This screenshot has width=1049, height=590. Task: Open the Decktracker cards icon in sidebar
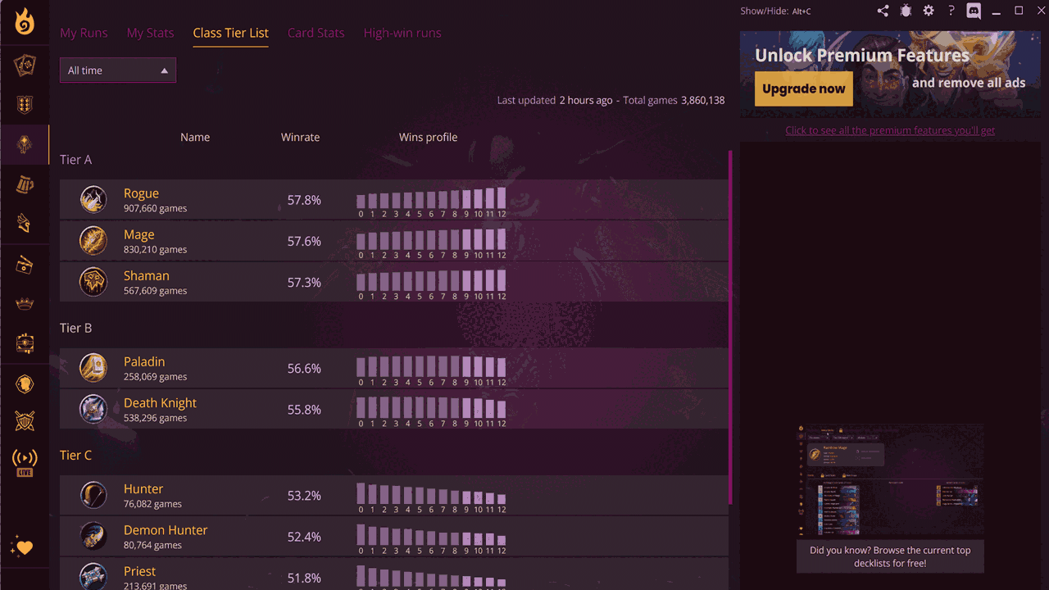[x=25, y=66]
